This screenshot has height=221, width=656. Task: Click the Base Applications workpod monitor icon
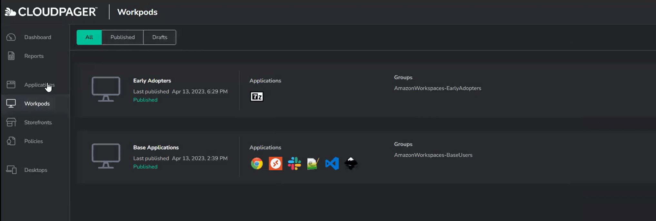pos(106,156)
